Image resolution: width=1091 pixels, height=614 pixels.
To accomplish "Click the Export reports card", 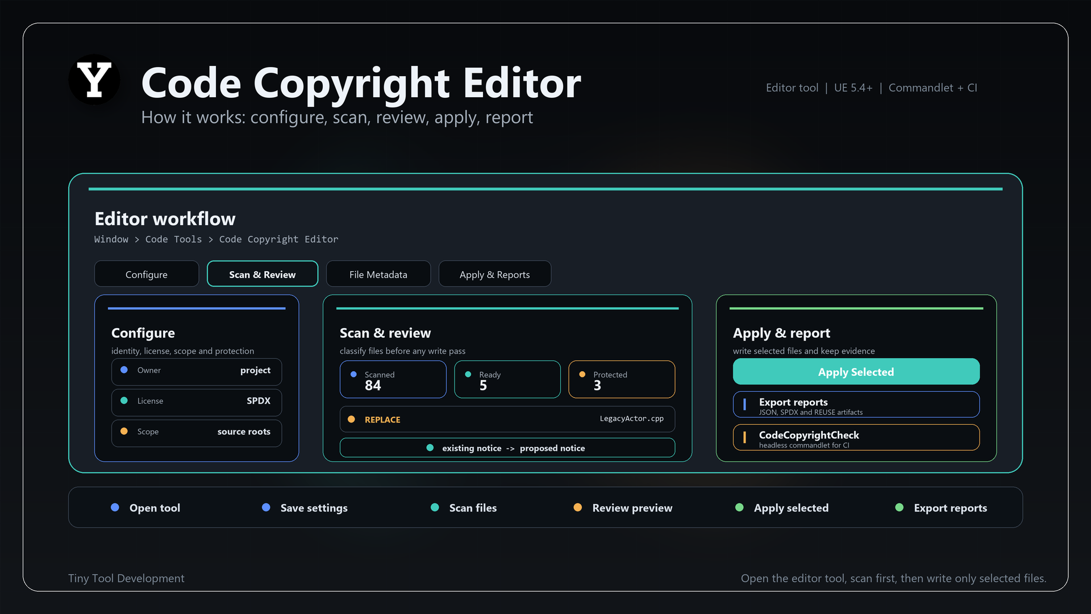I will 856,405.
